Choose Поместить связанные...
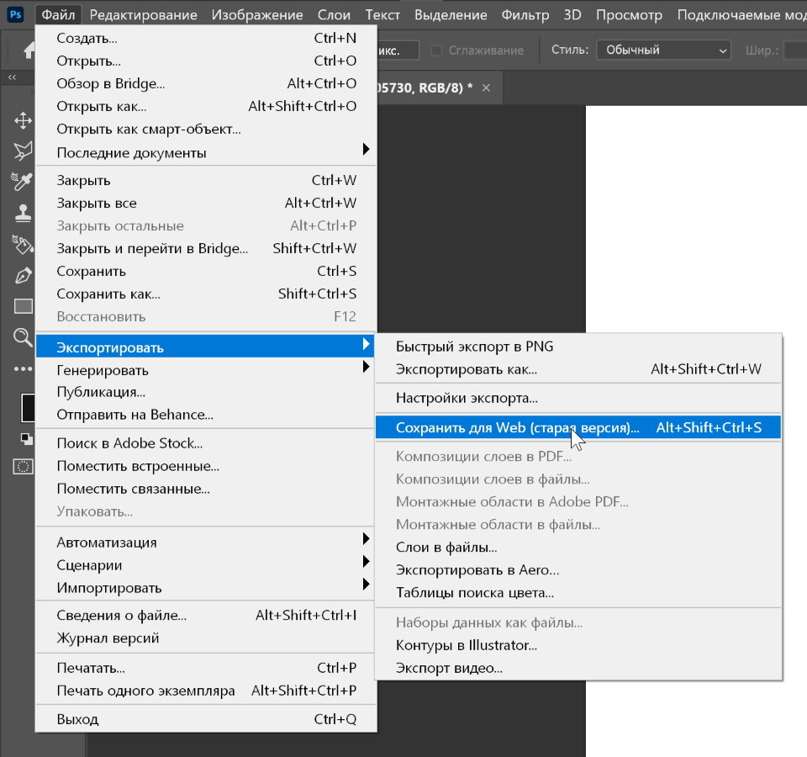The image size is (807, 757). coord(206,488)
